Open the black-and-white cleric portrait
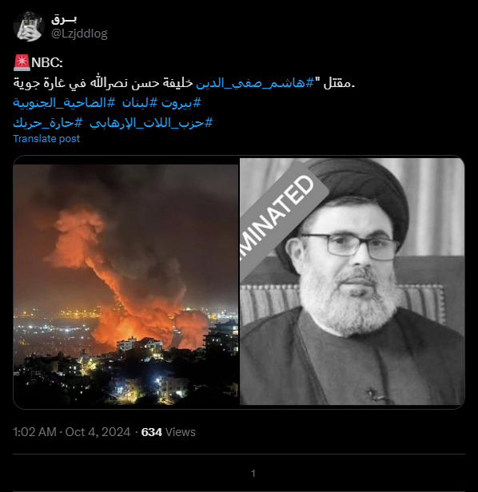The image size is (478, 492). coord(352,281)
